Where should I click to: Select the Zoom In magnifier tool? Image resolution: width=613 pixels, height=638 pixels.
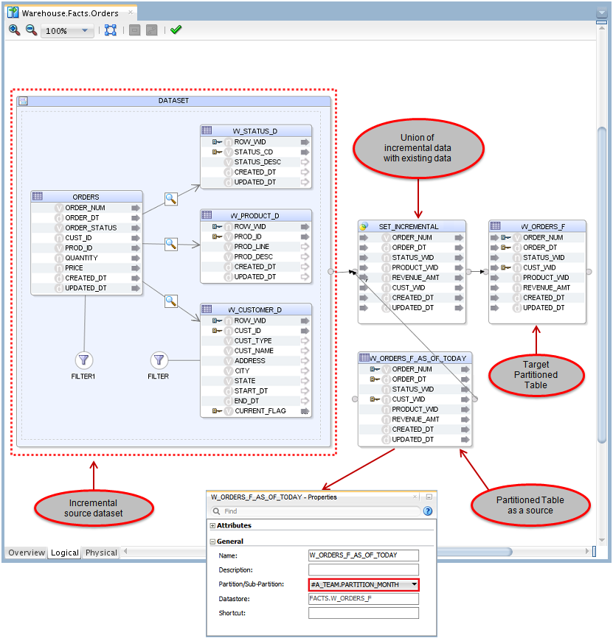pyautogui.click(x=14, y=30)
